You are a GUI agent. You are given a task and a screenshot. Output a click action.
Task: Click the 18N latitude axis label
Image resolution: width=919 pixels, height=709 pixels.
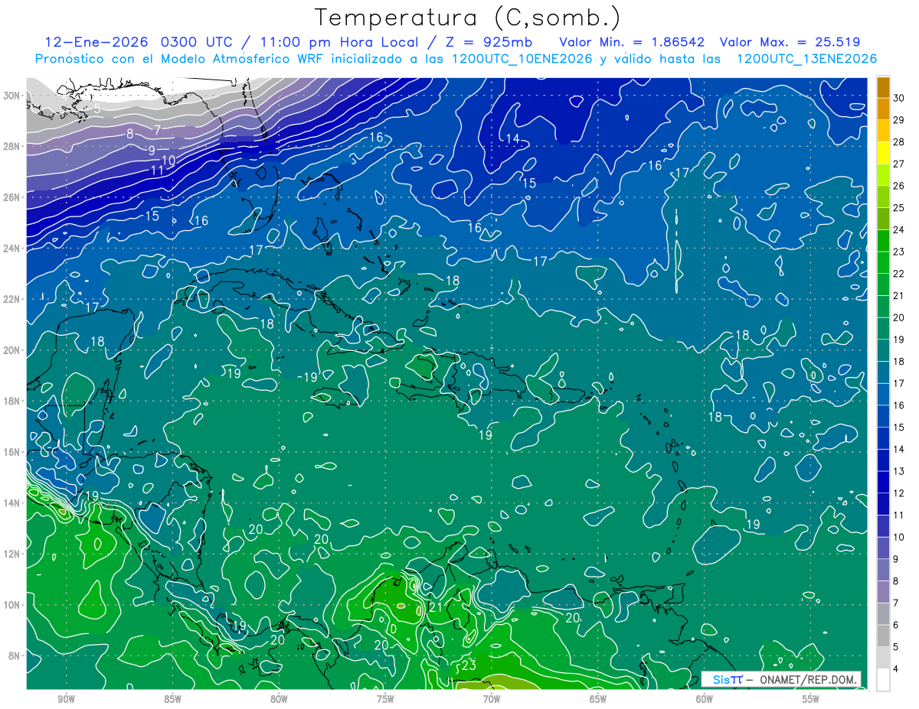coord(11,401)
